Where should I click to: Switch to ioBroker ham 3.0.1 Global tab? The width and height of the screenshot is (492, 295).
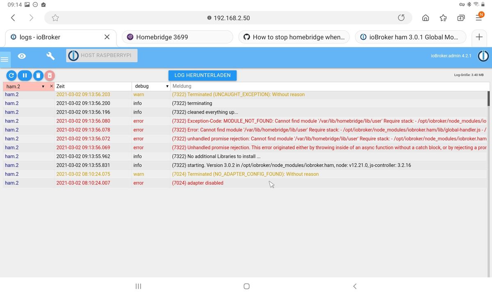click(x=411, y=37)
